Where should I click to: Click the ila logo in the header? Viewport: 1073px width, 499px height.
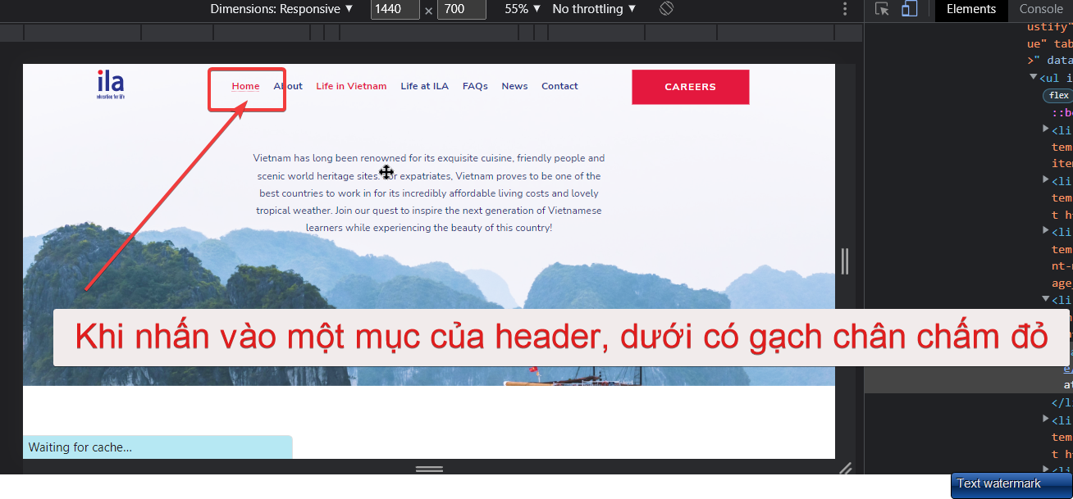(111, 84)
